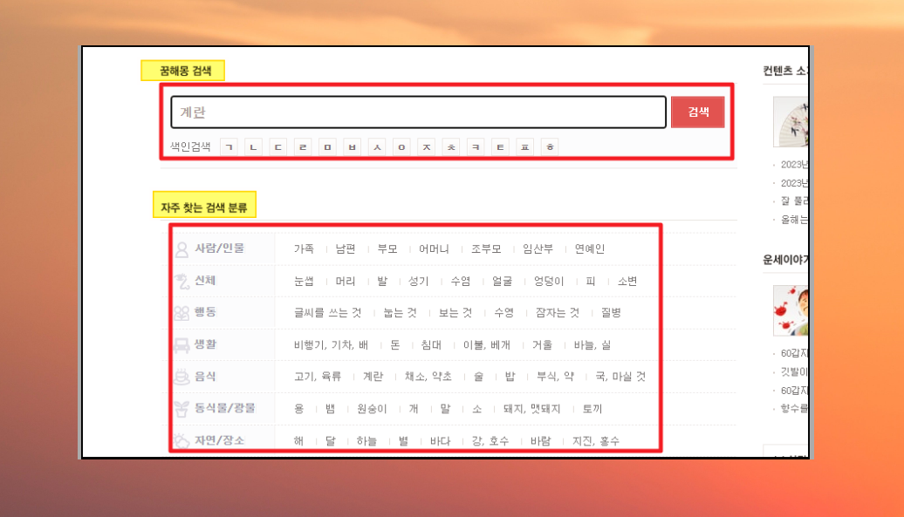
Task: Open the 글씨를 쓰는 것 link
Action: tap(327, 313)
